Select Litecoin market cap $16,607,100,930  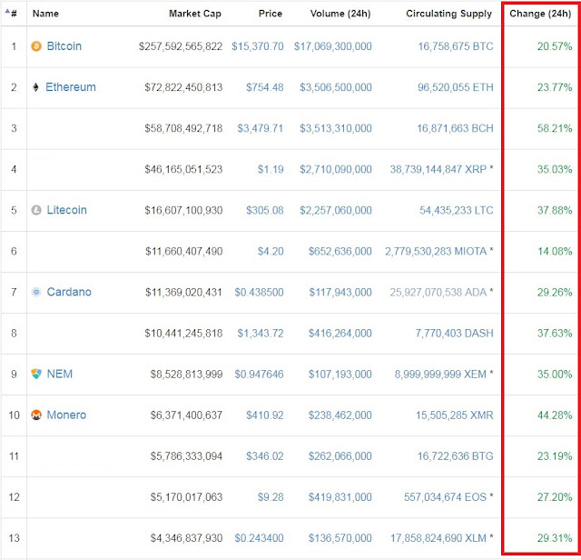pos(183,210)
